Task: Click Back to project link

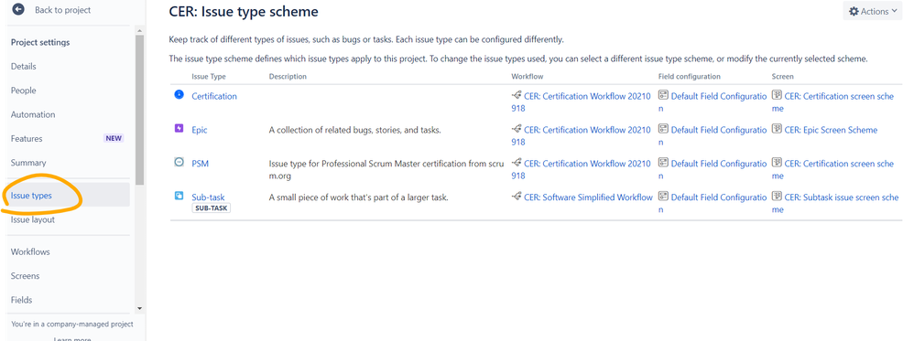Action: click(63, 10)
